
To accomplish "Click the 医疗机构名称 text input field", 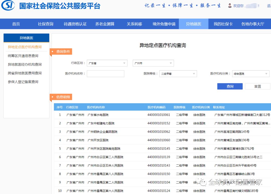I will (x=105, y=74).
